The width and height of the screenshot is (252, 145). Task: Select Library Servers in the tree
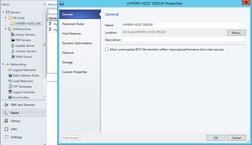[25, 34]
